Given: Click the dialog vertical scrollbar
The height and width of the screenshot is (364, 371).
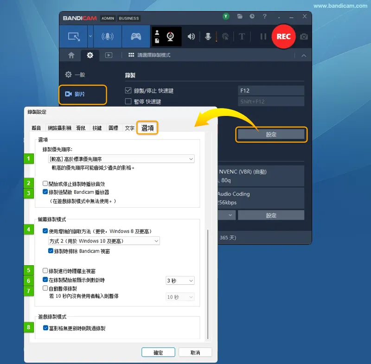Looking at the screenshot, I should (x=208, y=284).
